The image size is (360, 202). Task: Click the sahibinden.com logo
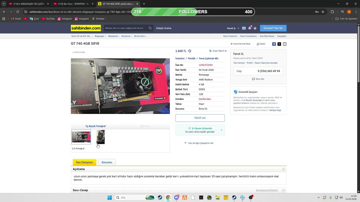pyautogui.click(x=86, y=28)
